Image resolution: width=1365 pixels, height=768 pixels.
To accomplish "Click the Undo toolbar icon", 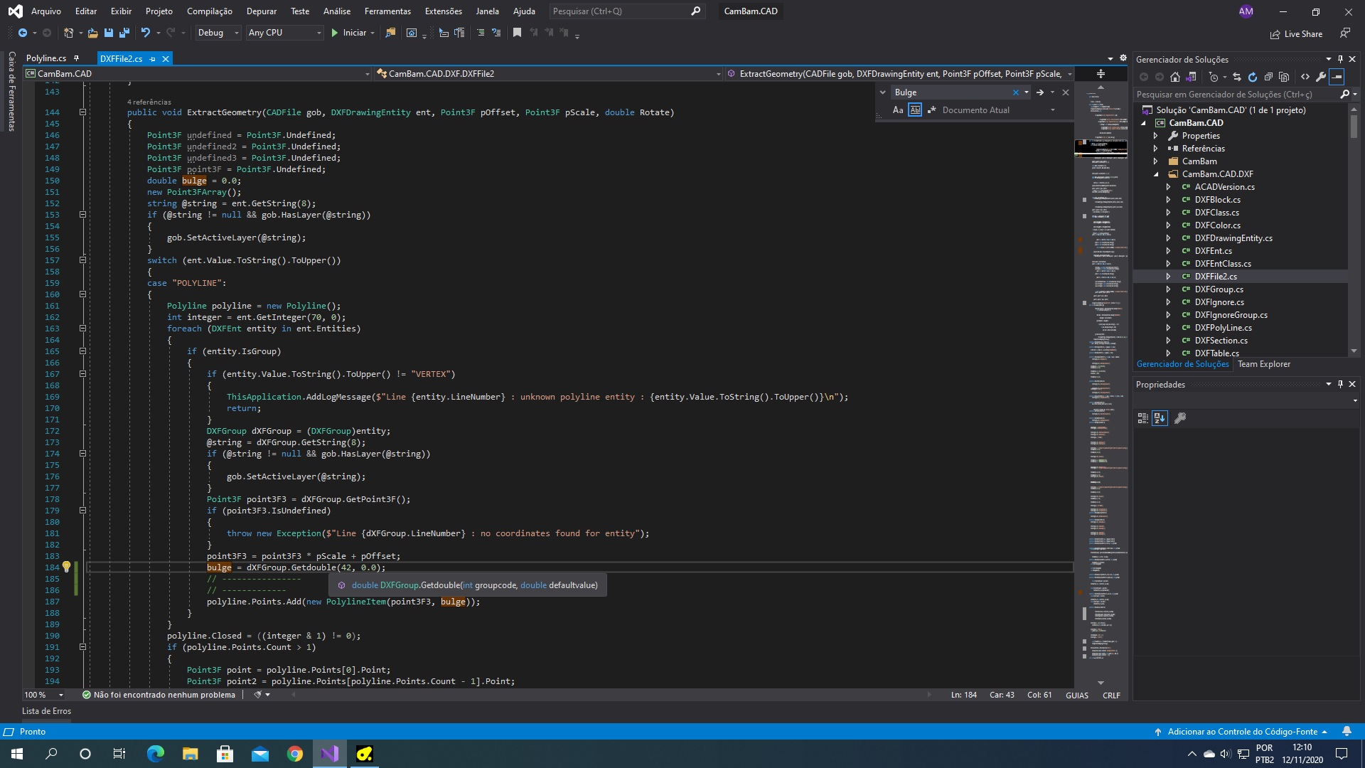I will click(x=145, y=33).
